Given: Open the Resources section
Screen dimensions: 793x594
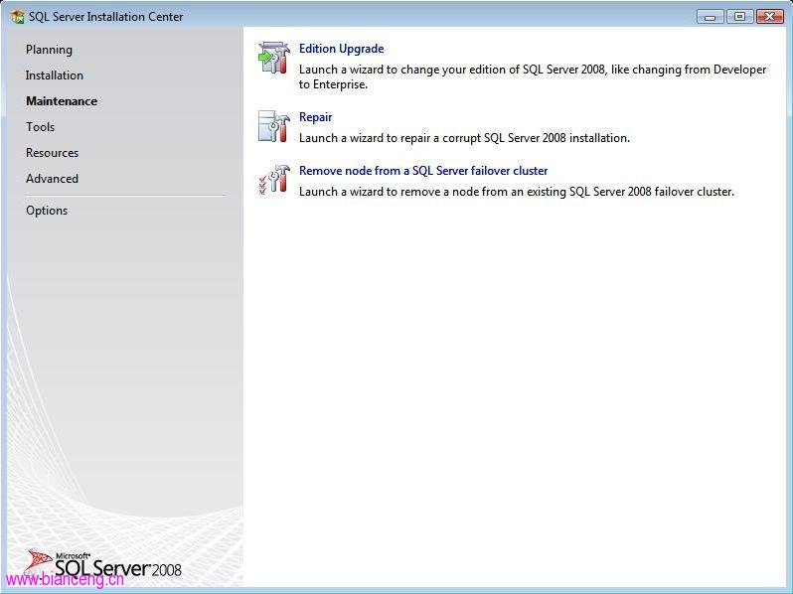Looking at the screenshot, I should pyautogui.click(x=52, y=153).
